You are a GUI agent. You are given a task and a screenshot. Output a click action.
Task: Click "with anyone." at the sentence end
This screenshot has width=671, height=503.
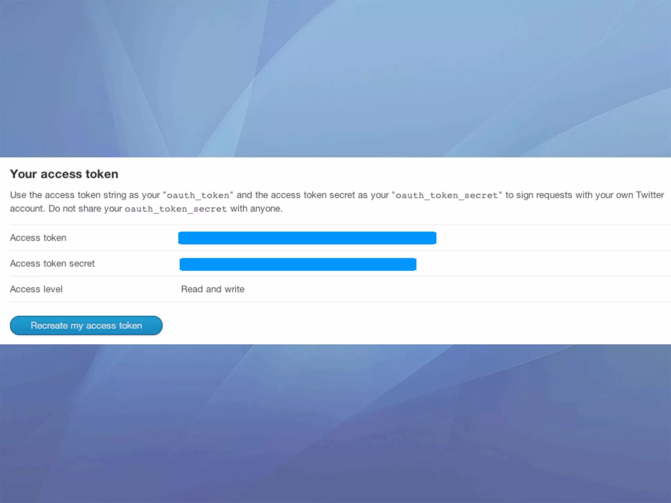click(x=256, y=209)
